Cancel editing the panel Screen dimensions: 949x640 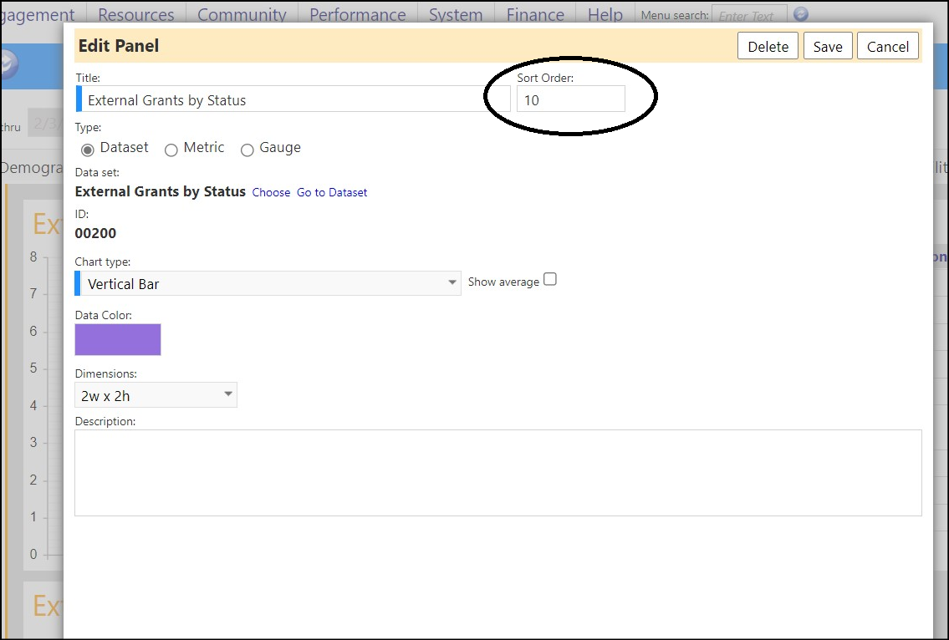[x=888, y=46]
